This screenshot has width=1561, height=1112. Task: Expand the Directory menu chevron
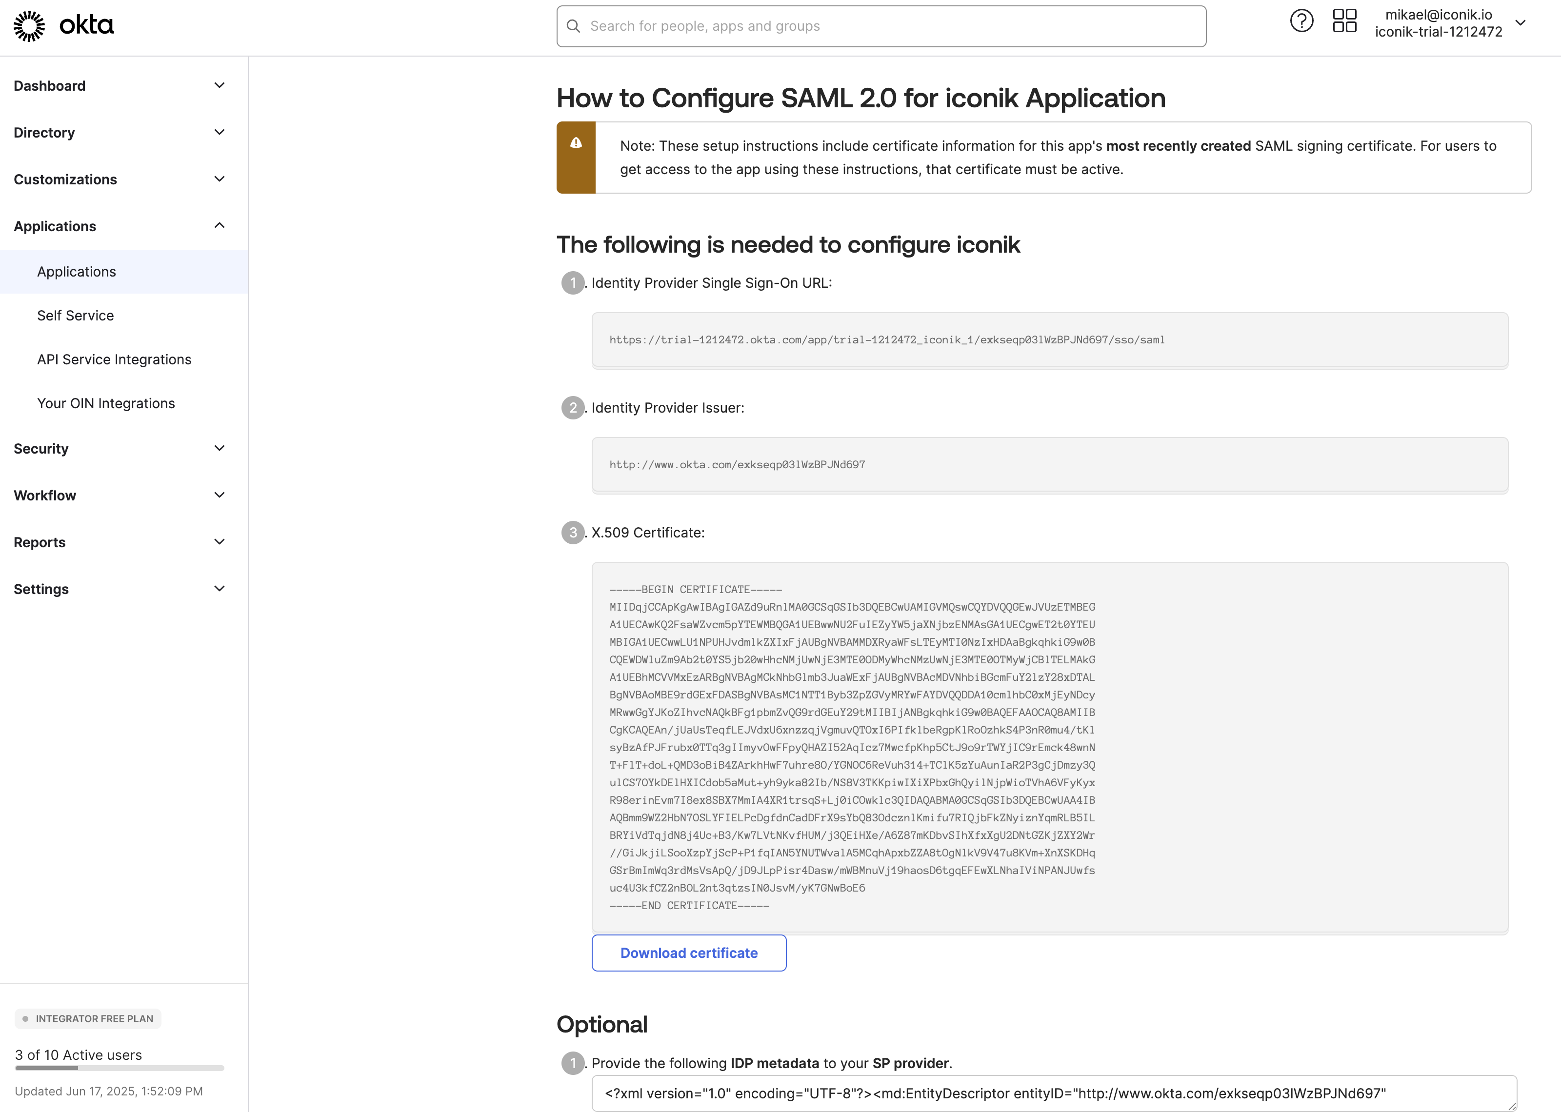pos(219,132)
